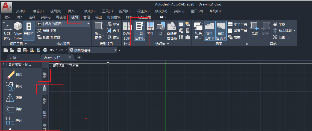Switch to the 输出 ribbon tab
This screenshot has width=312, height=131.
coord(99,17)
